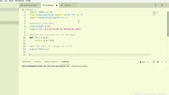Click the y array values on line 7
This screenshot has width=169, height=95.
point(62,29)
